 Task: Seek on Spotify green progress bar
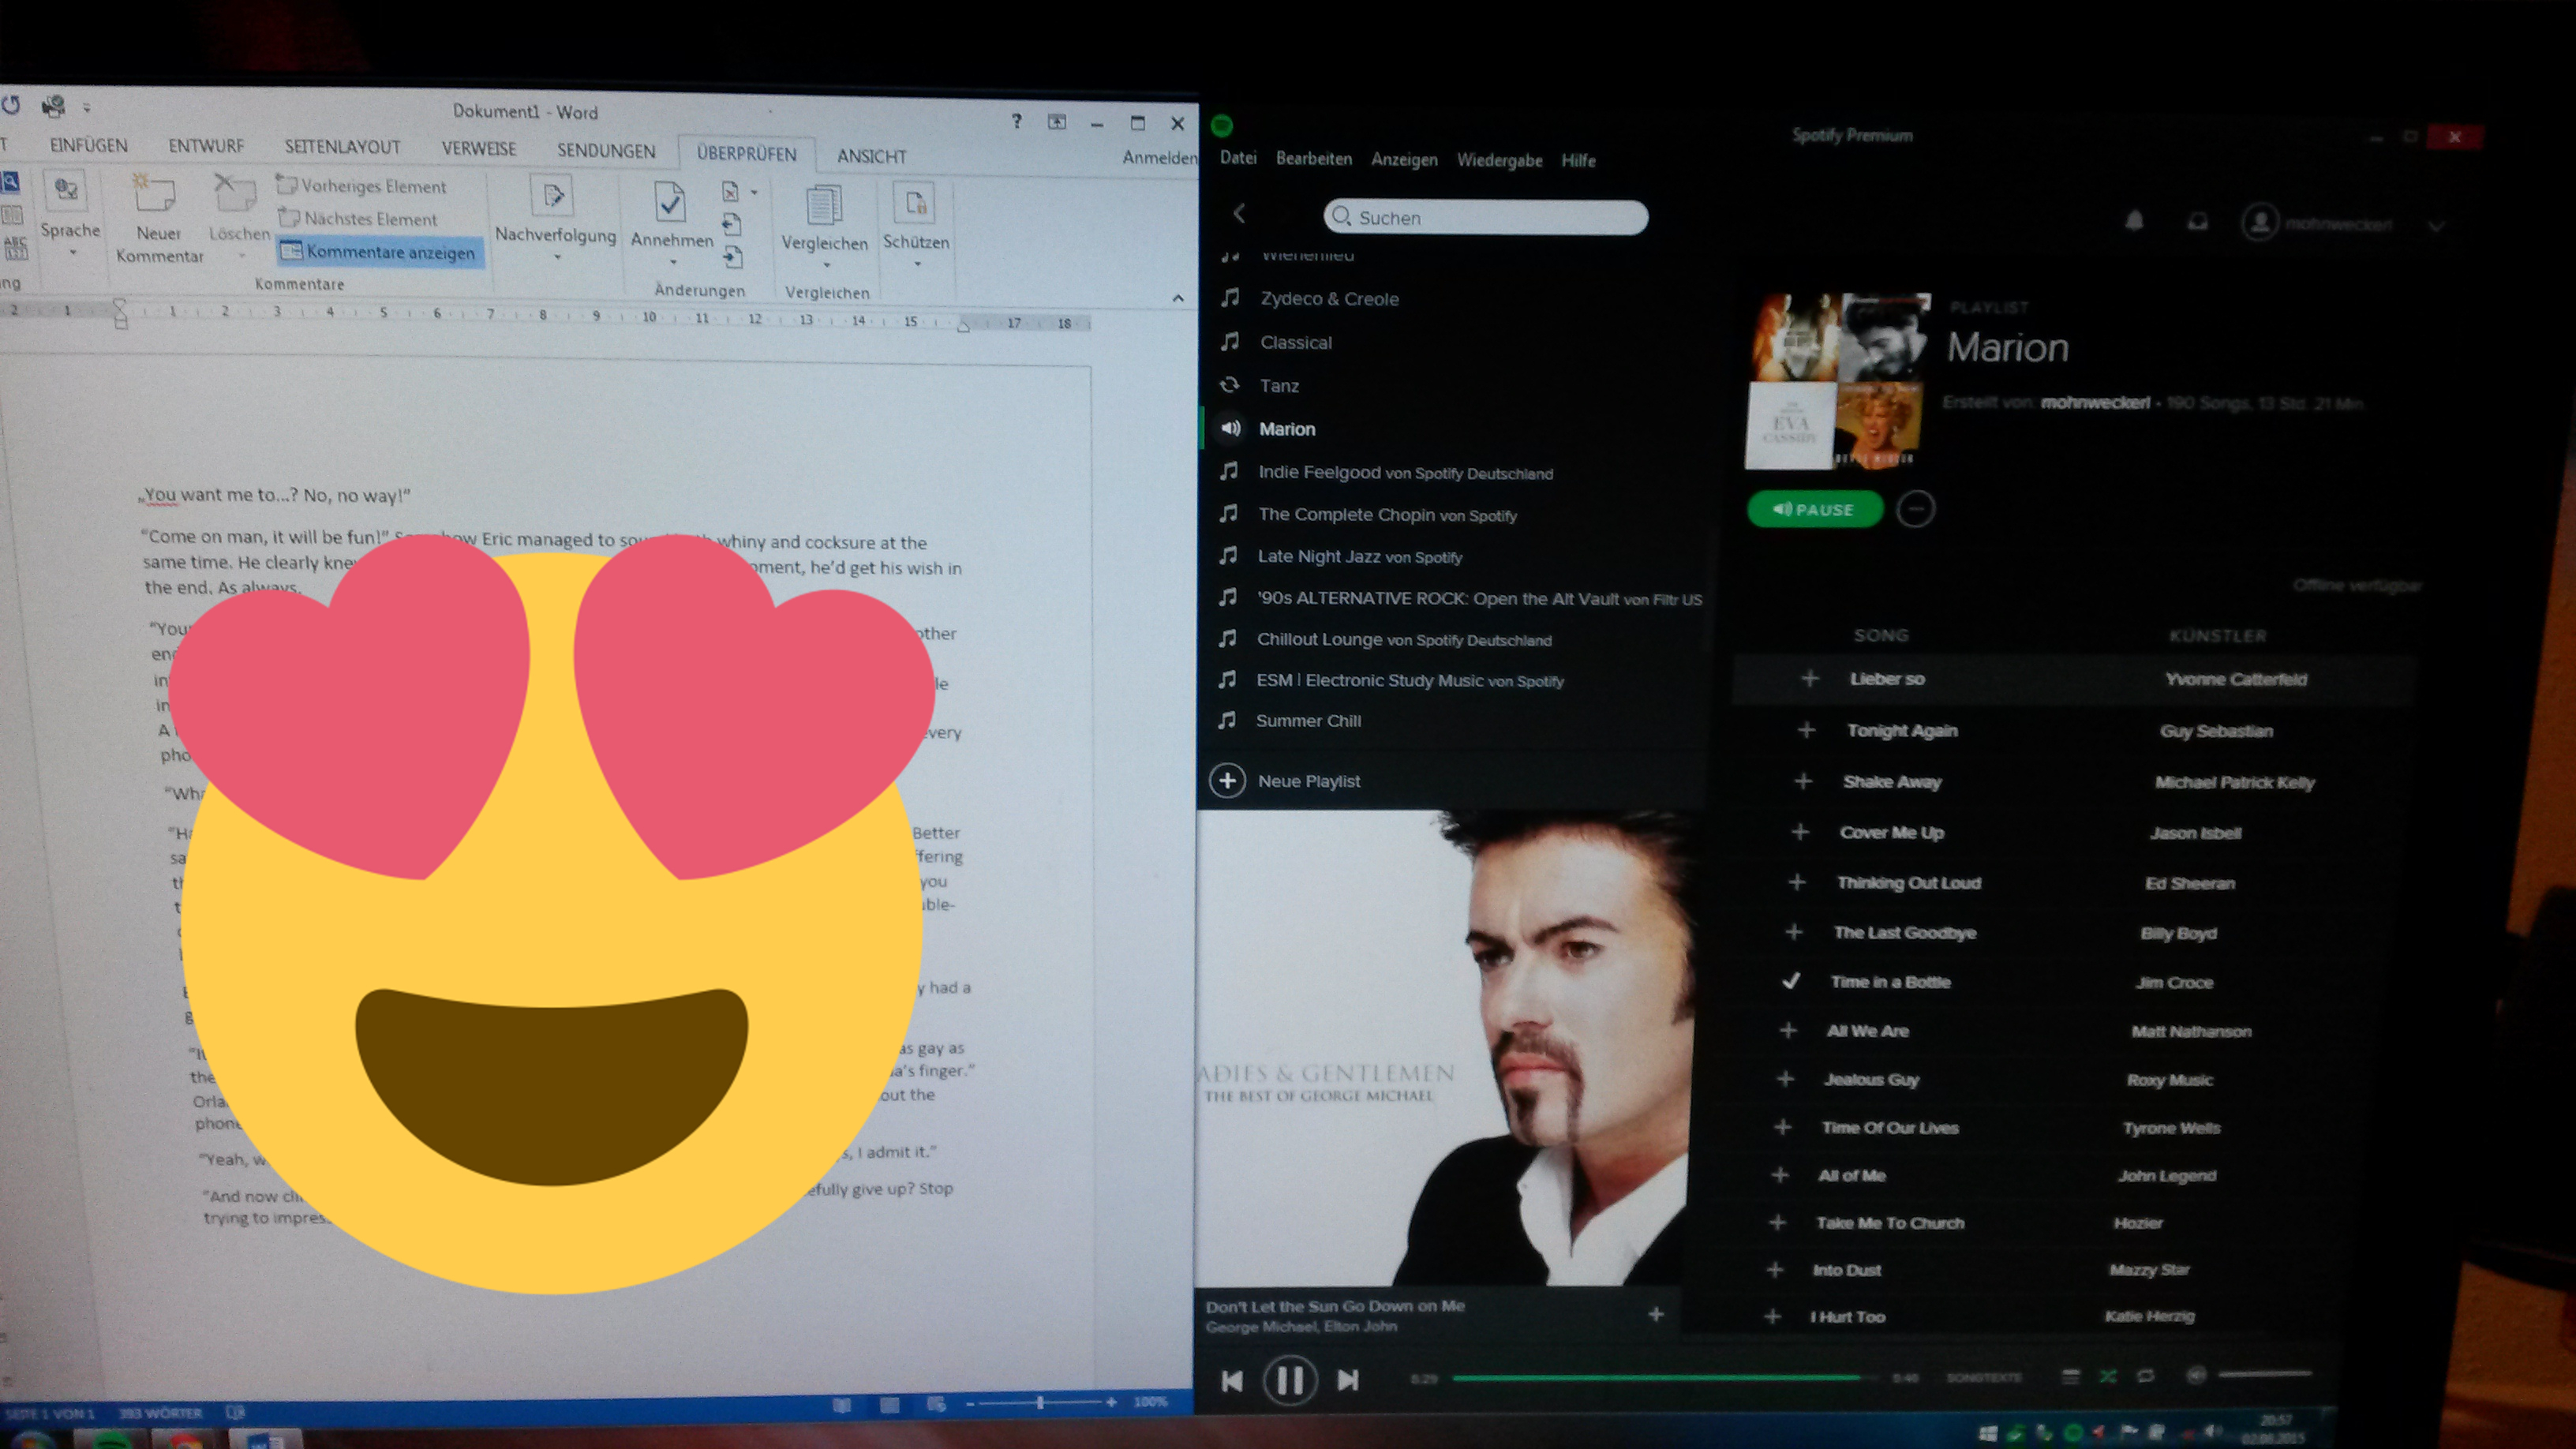coord(1656,1378)
